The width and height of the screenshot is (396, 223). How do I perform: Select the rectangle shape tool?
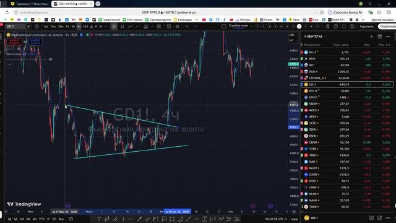point(172,219)
